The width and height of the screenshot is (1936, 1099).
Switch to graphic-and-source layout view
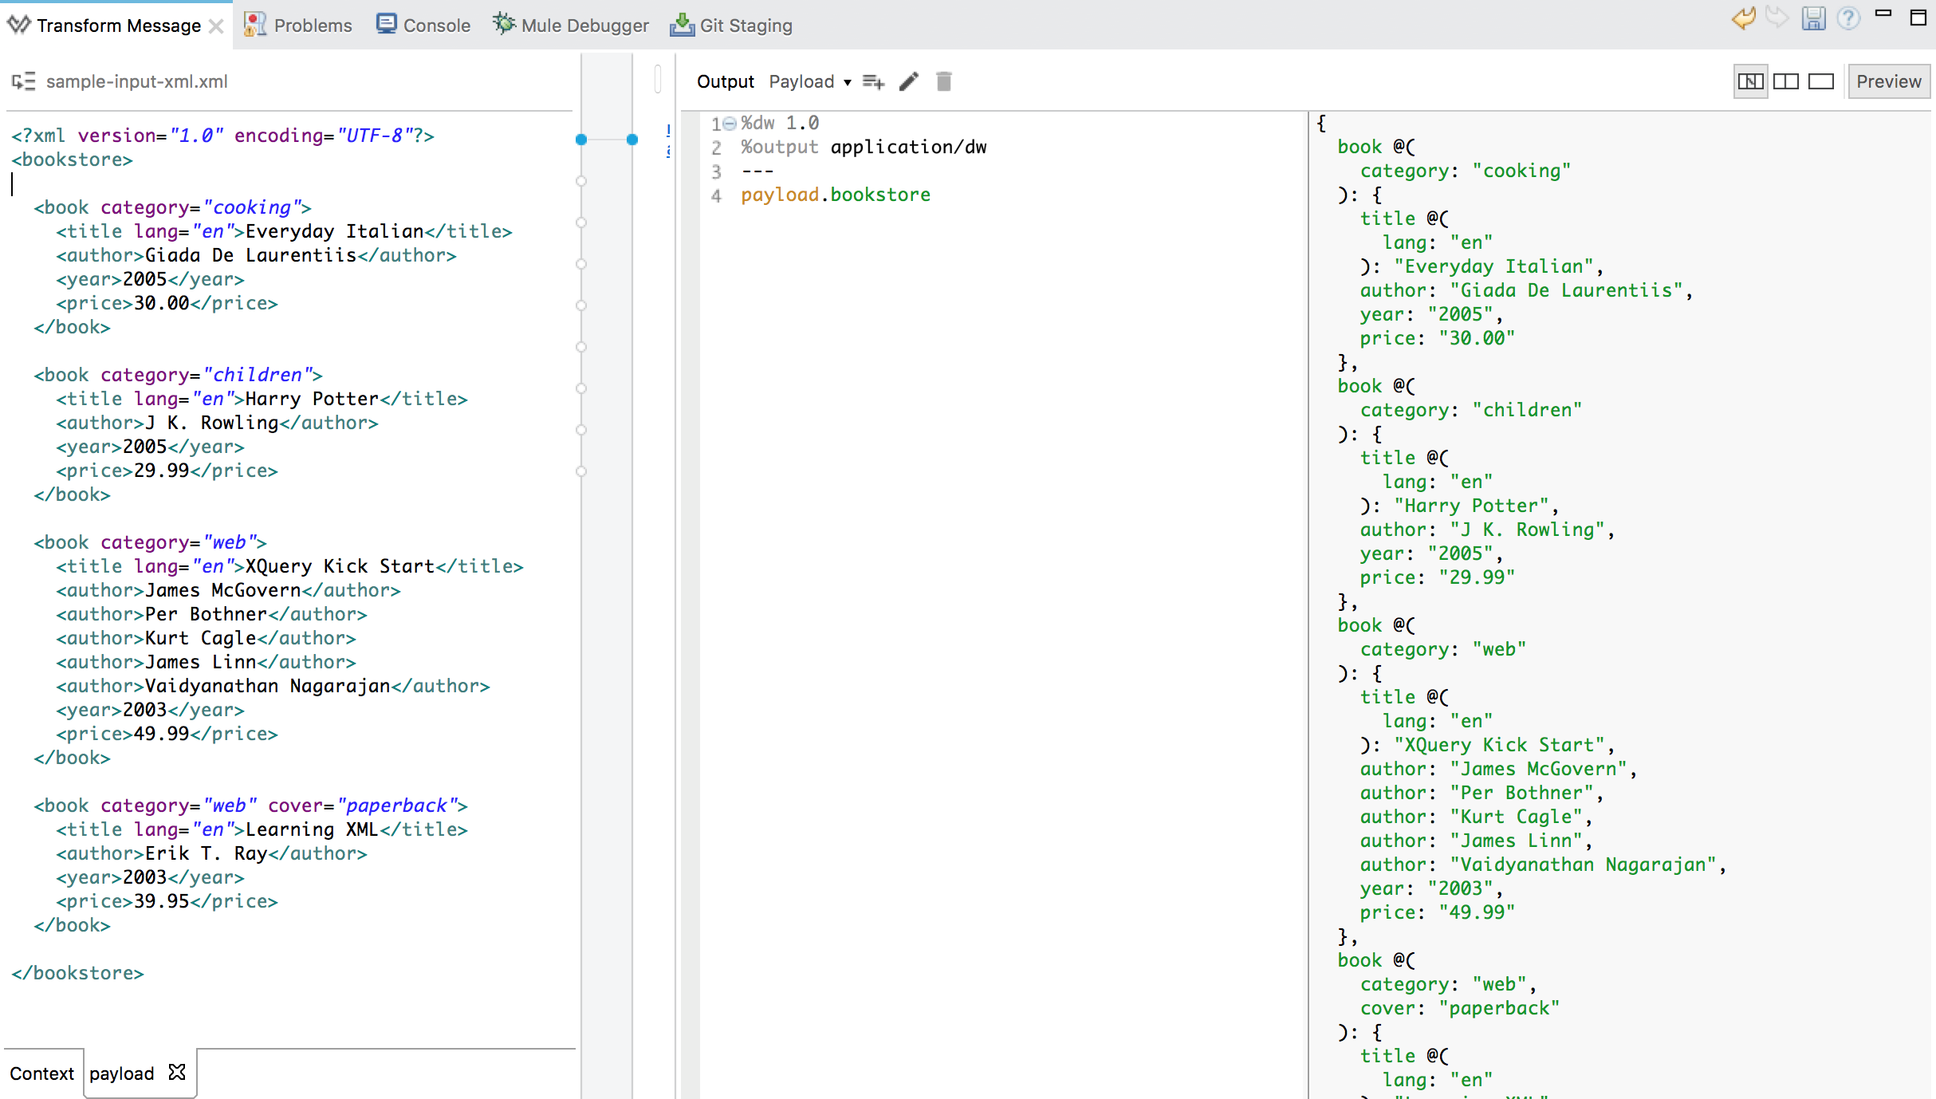click(x=1750, y=81)
